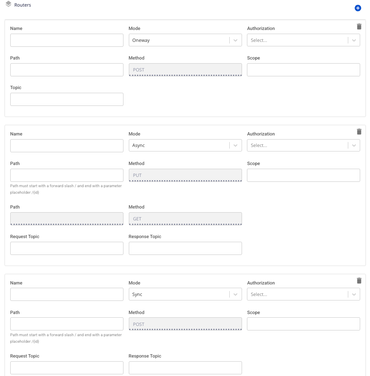
Task: Click the Topic field in Oneway router
Action: [66, 99]
